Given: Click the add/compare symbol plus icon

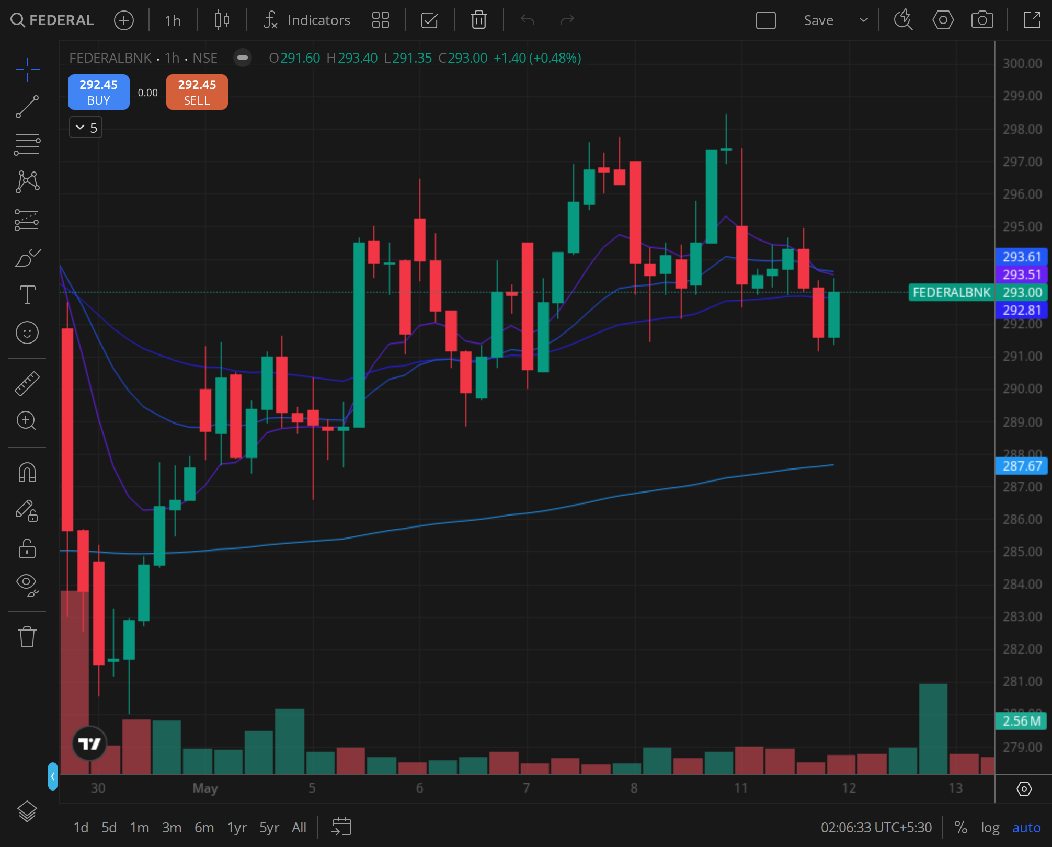Looking at the screenshot, I should 124,20.
